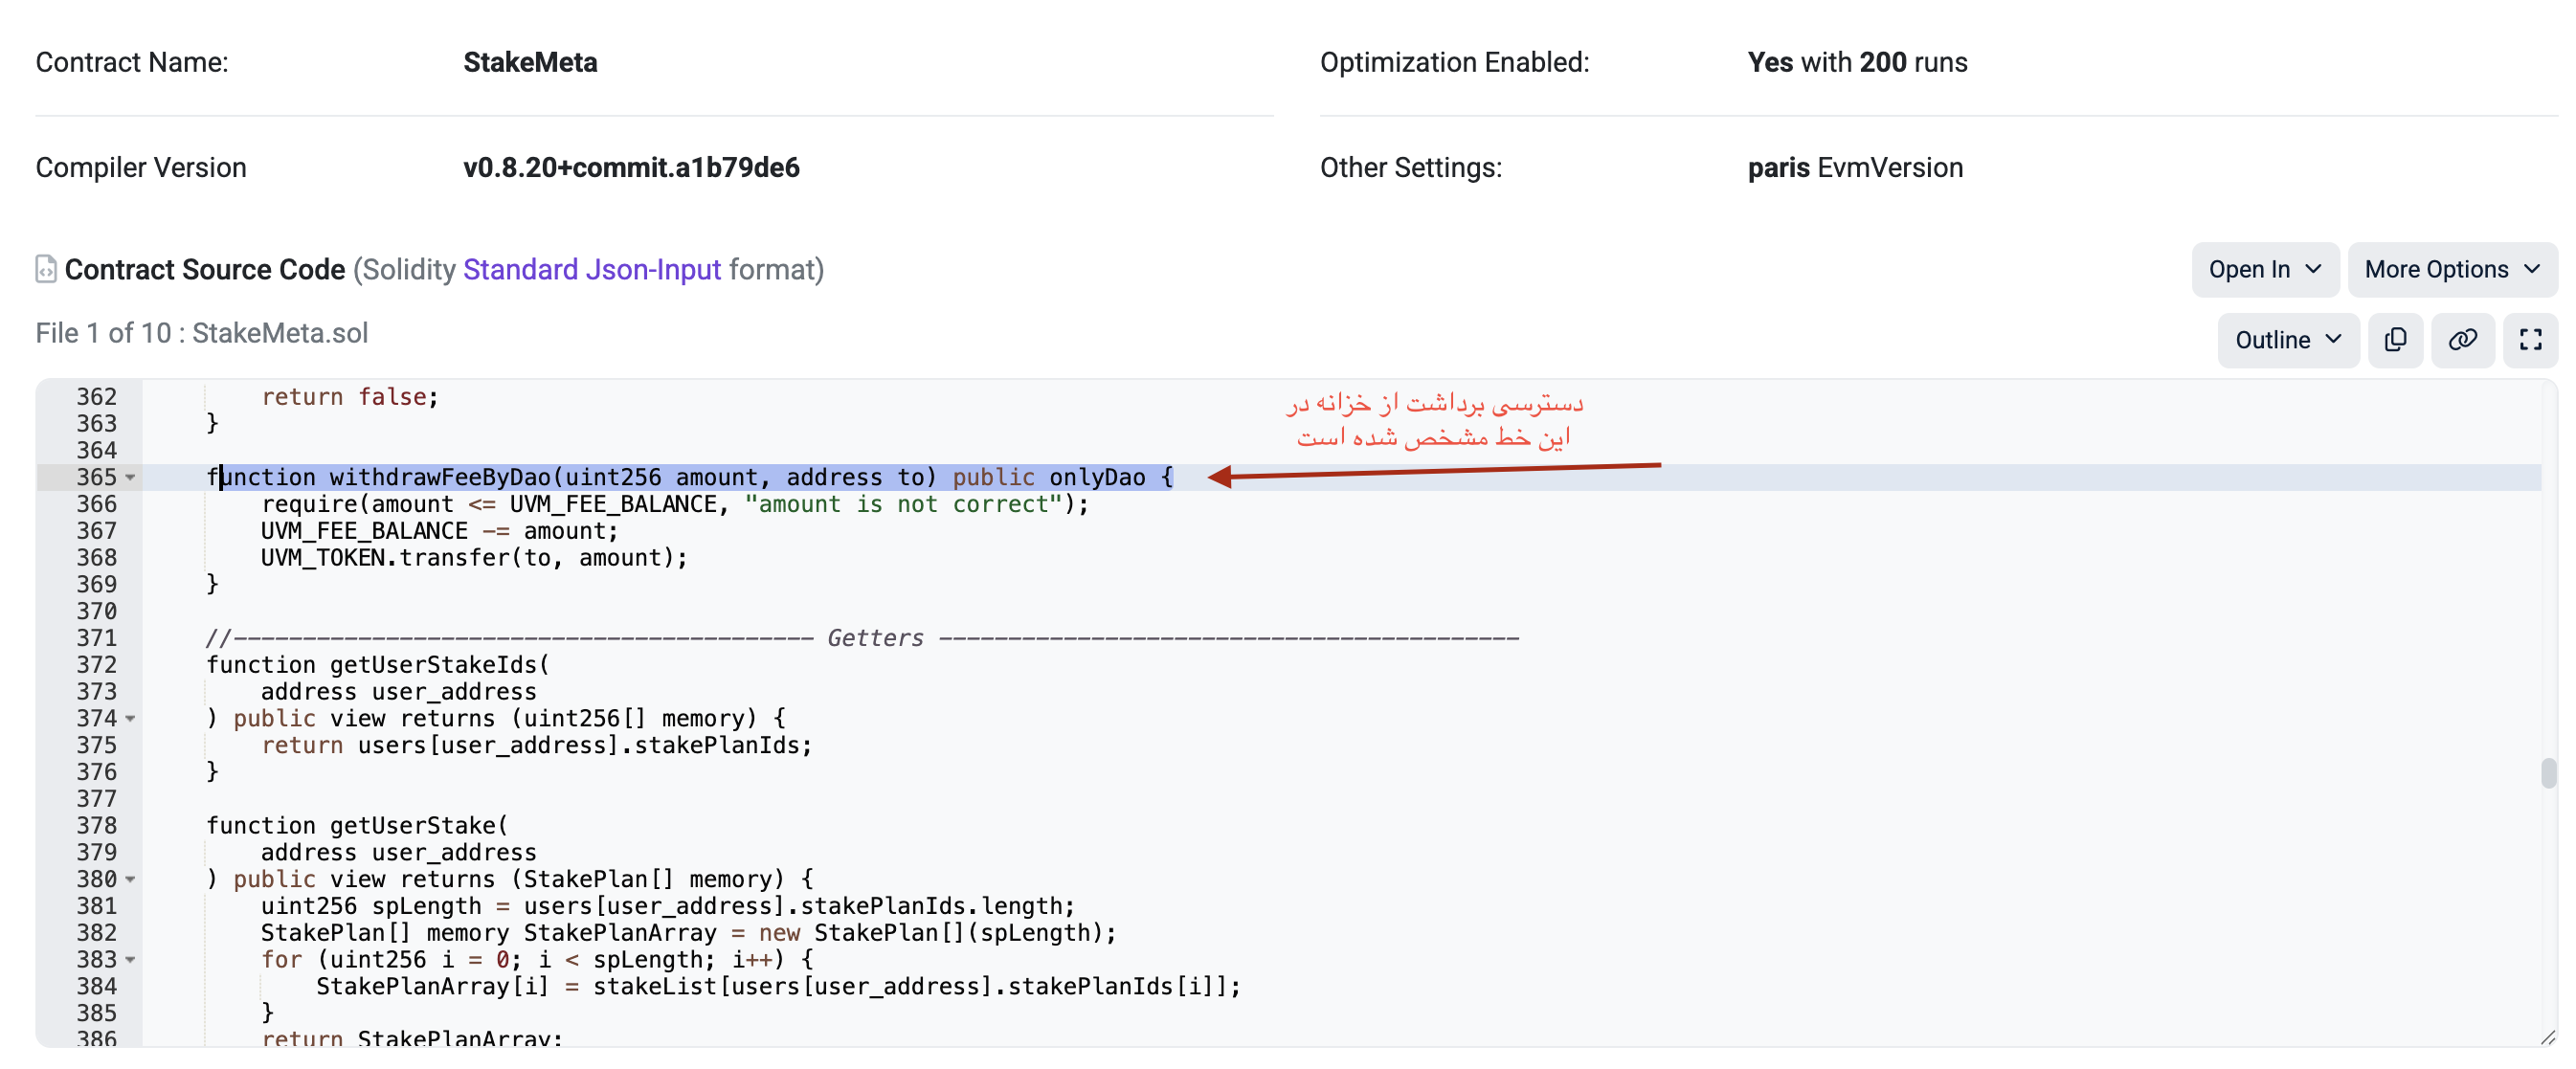Collapse code fold arrow at line 374
This screenshot has width=2576, height=1069.
(x=131, y=719)
